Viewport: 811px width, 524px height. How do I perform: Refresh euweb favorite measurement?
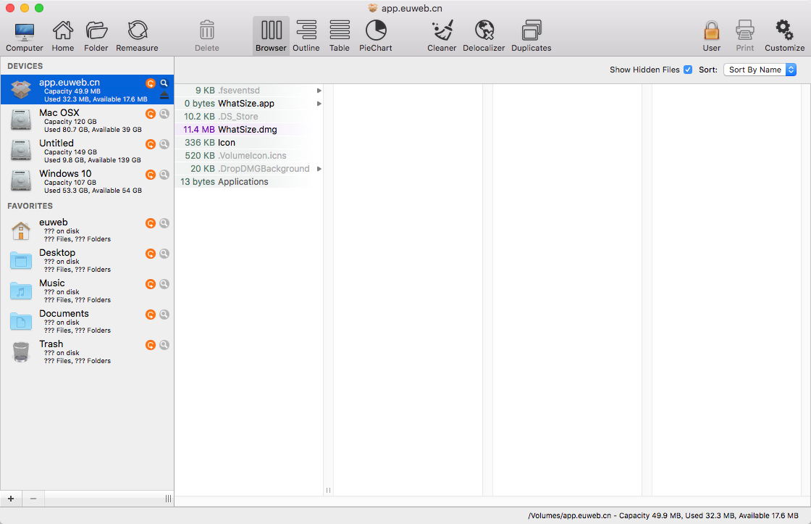click(x=151, y=223)
